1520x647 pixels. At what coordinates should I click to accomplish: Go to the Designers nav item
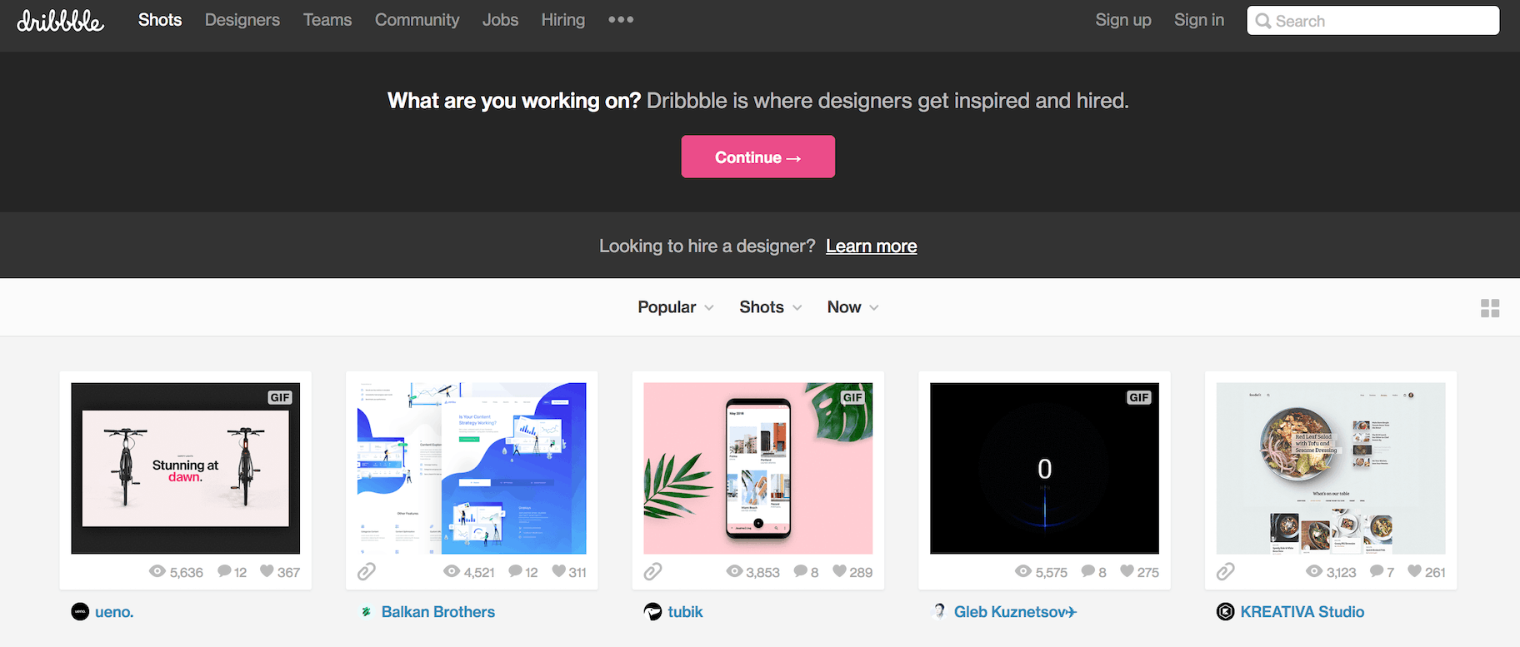[242, 20]
